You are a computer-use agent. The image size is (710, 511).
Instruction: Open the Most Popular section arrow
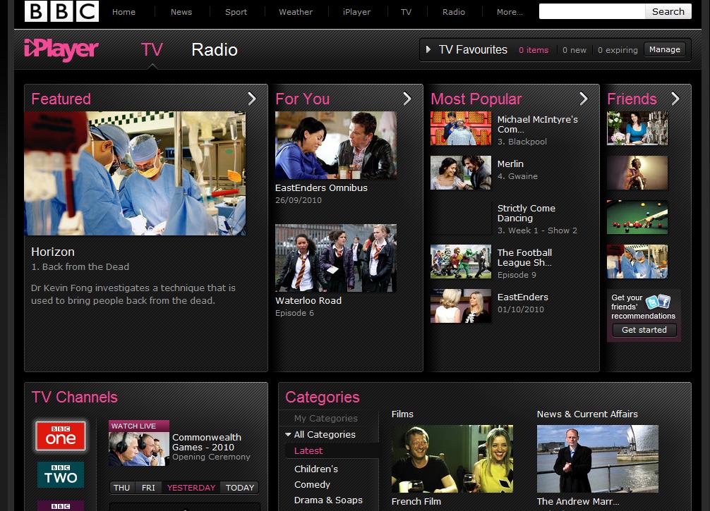click(x=584, y=99)
